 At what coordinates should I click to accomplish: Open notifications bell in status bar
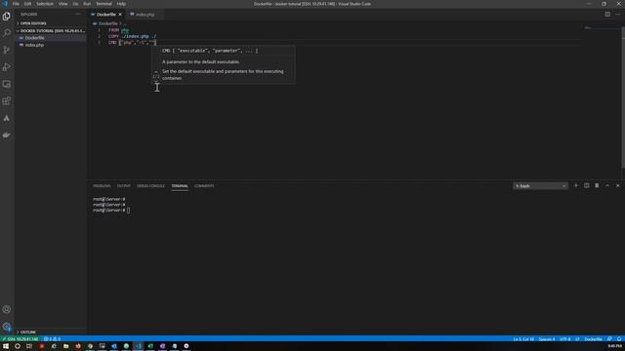pyautogui.click(x=619, y=339)
